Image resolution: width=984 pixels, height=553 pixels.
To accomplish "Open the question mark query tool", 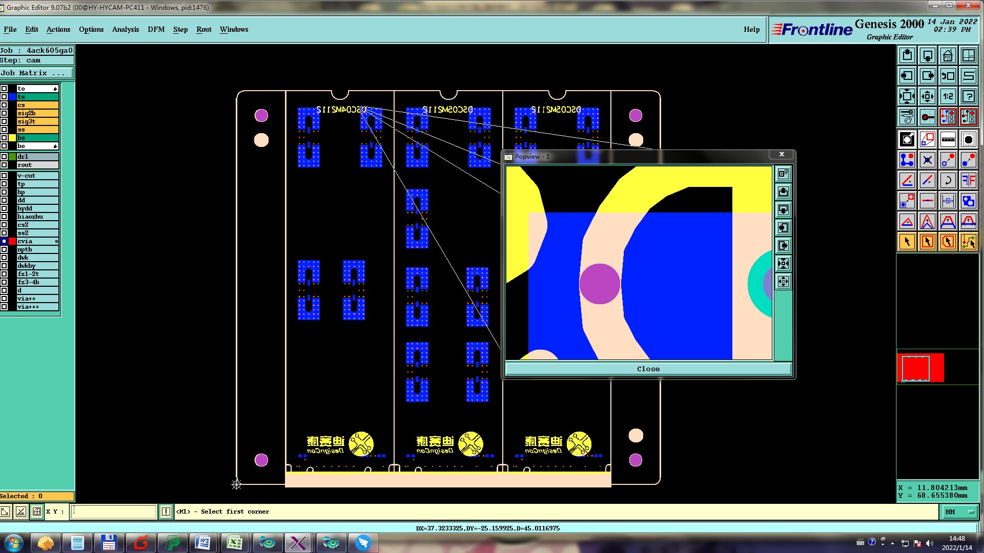I will point(968,96).
